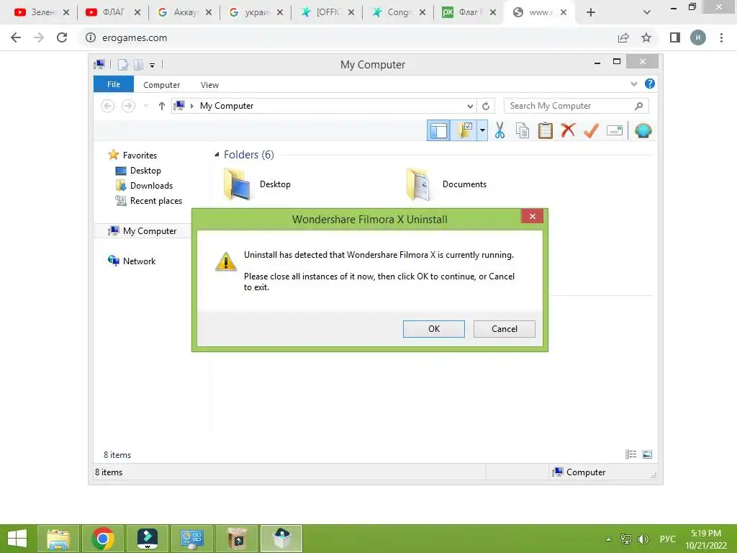Click the address bar My Computer path
This screenshot has height=553, width=737.
[227, 106]
